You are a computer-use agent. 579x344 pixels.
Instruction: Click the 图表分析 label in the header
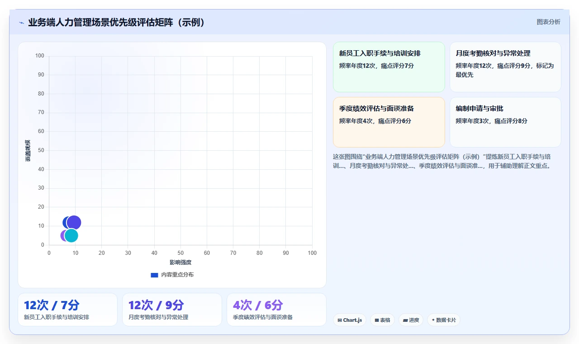pos(548,22)
